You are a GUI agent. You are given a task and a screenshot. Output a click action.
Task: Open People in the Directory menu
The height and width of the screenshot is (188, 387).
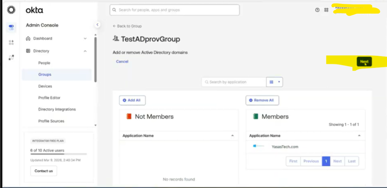pos(44,63)
